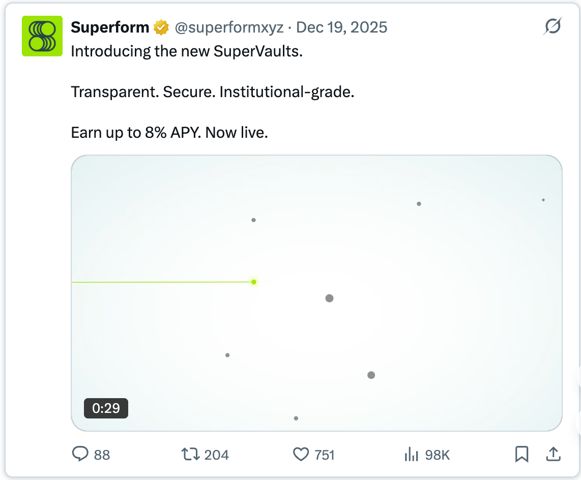Click the 751 likes count
This screenshot has width=581, height=480.
coord(324,455)
